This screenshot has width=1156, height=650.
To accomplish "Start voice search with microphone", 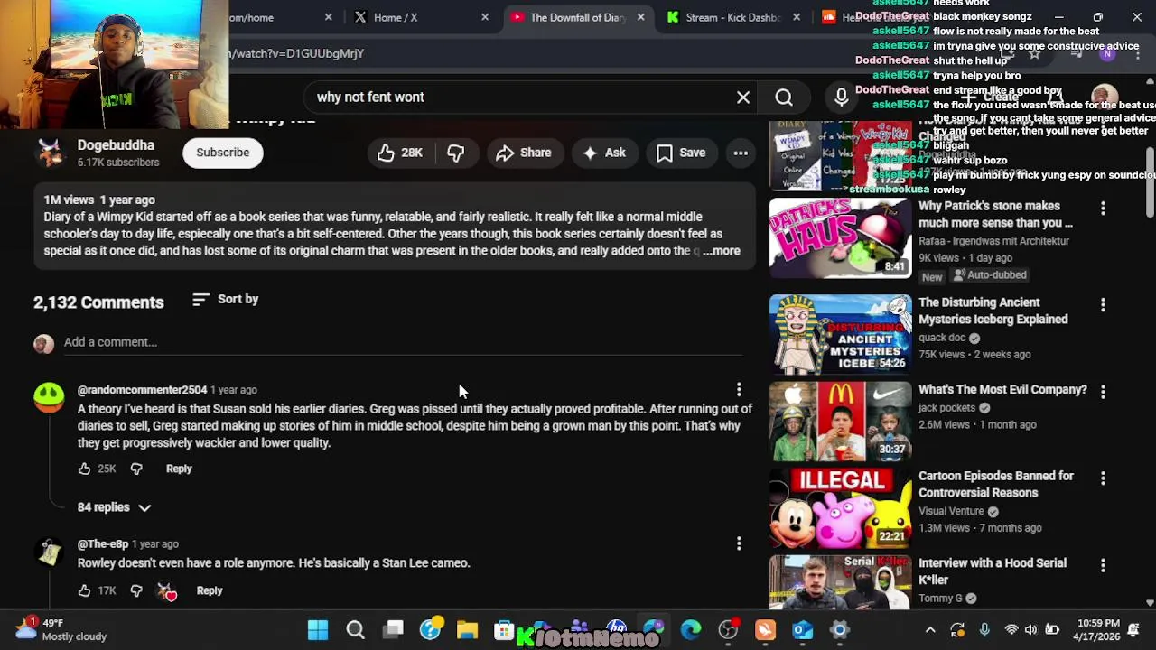I will tap(842, 97).
